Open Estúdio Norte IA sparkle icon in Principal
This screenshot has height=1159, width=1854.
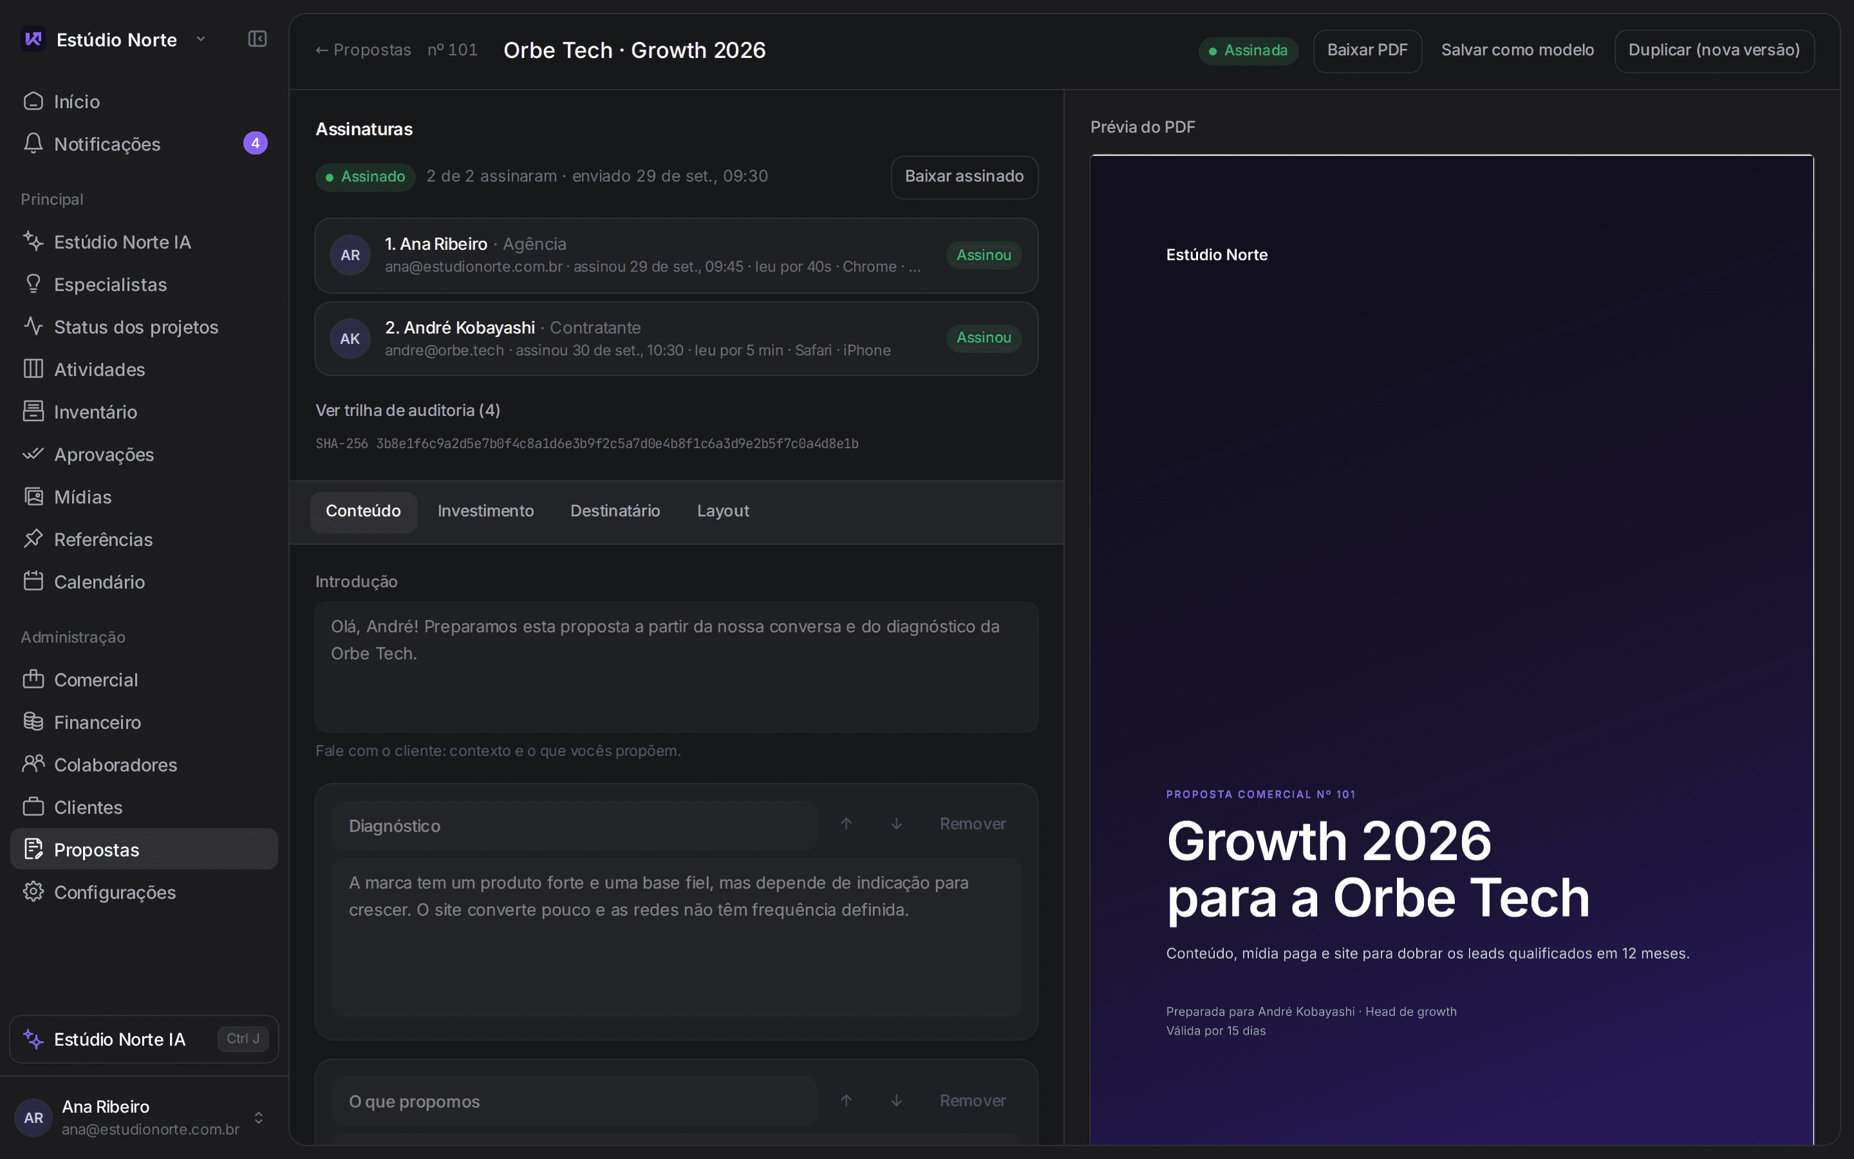pyautogui.click(x=33, y=241)
